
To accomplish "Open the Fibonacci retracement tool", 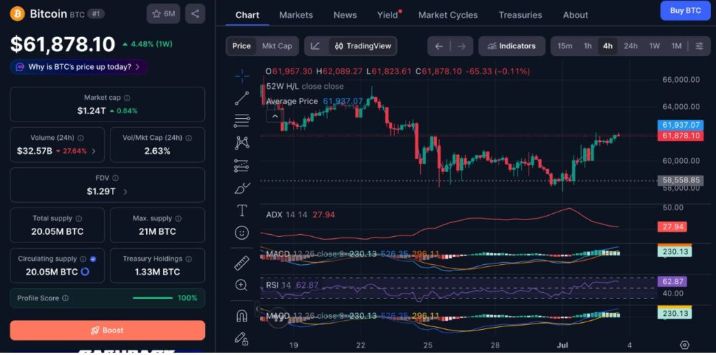I will [x=241, y=120].
